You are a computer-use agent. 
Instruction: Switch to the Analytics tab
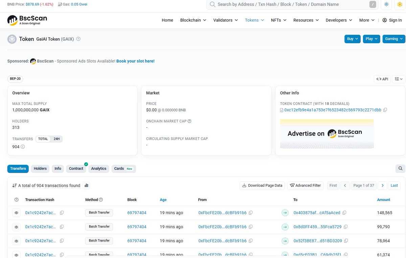coord(99,169)
